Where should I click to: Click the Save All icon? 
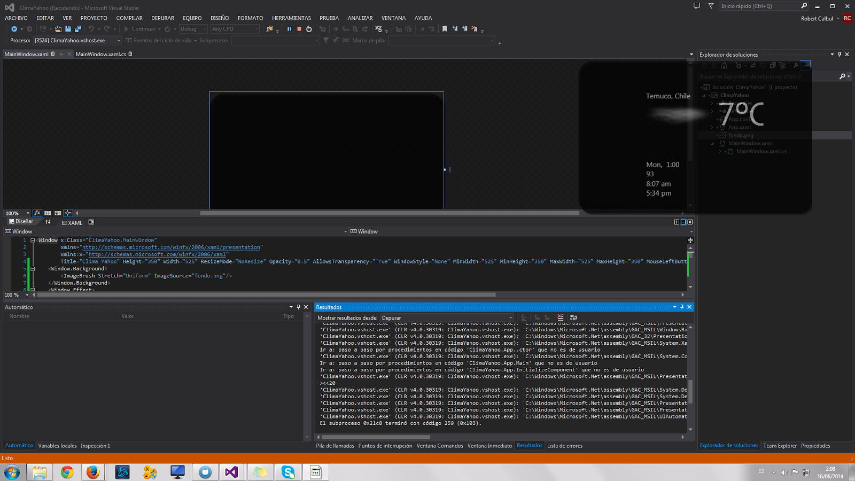tap(78, 29)
